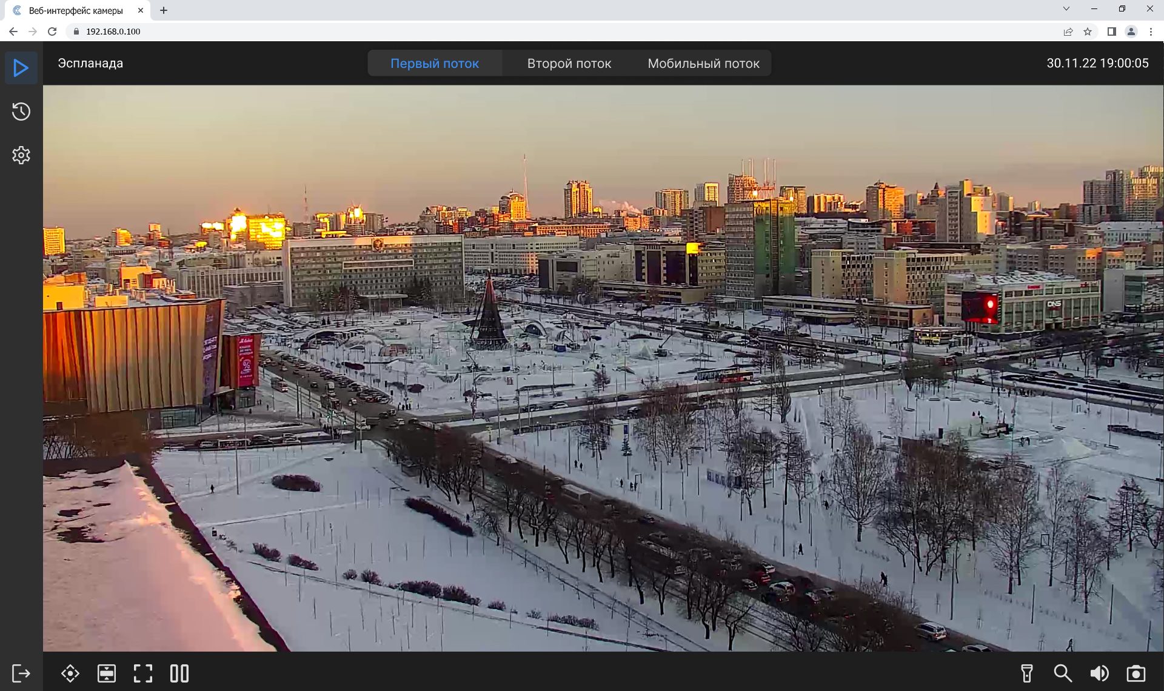This screenshot has width=1164, height=691.
Task: Open a new browser tab
Action: tap(164, 10)
